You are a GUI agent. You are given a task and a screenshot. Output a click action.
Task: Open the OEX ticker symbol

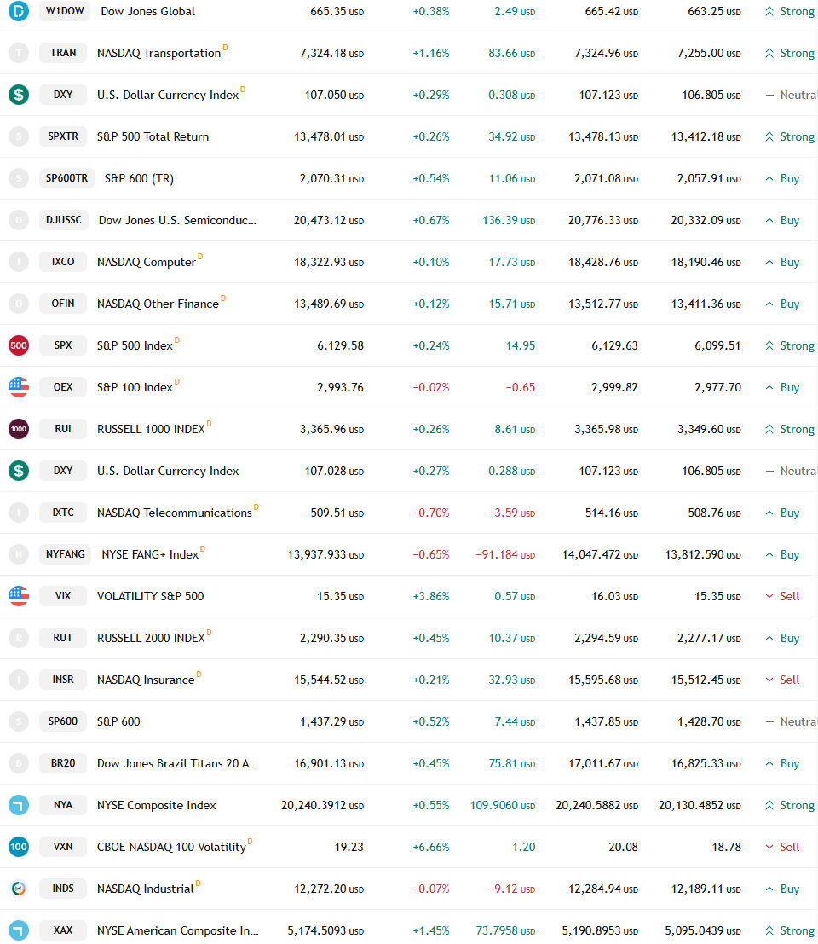pos(63,387)
